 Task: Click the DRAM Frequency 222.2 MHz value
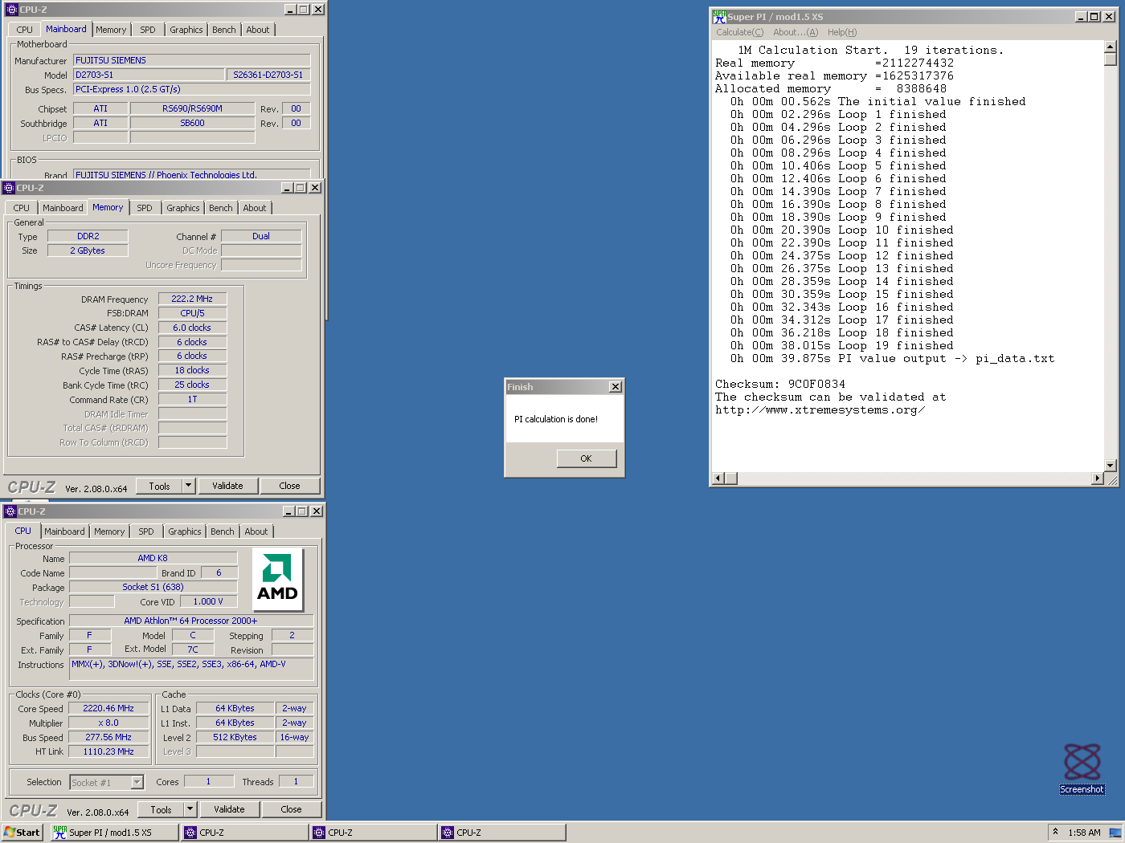coord(192,299)
